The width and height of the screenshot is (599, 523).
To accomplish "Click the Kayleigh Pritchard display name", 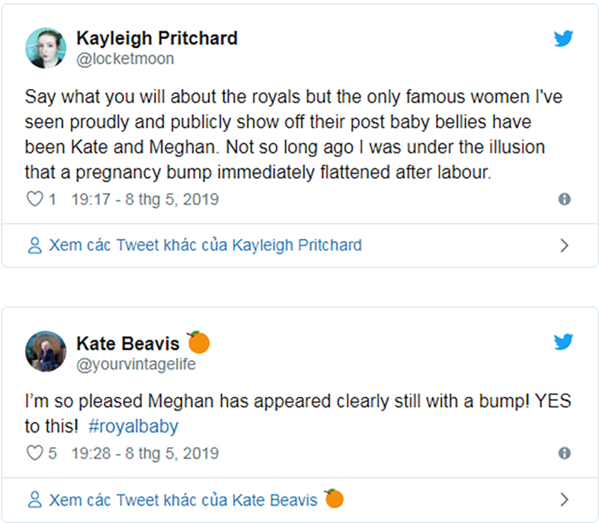I will pos(159,39).
